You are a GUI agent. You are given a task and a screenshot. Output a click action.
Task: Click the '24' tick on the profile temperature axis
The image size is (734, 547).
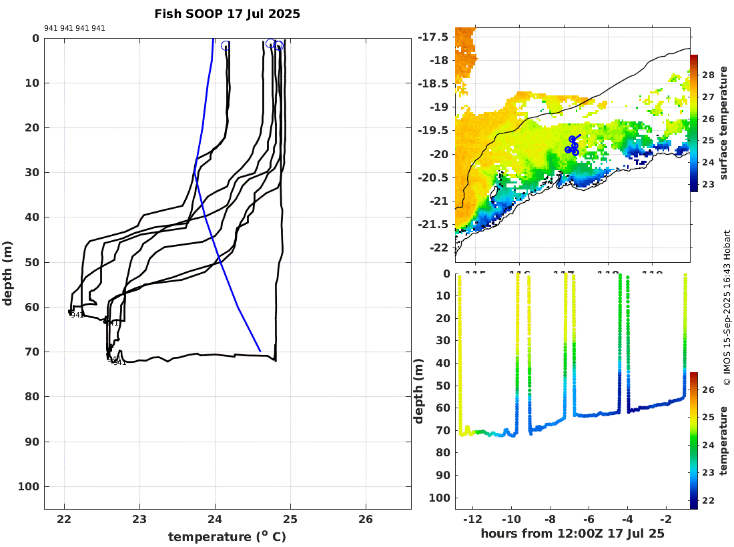tap(215, 520)
